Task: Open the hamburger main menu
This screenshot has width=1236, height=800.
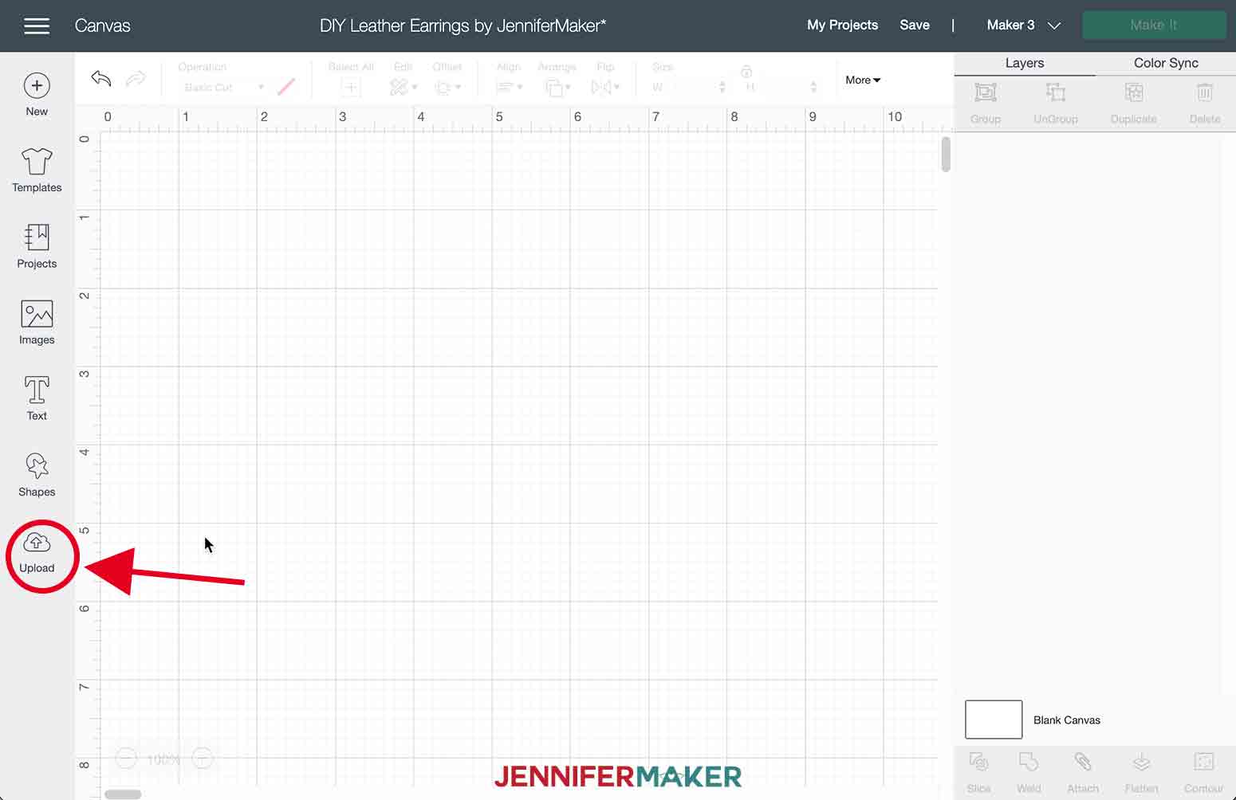Action: [x=37, y=25]
